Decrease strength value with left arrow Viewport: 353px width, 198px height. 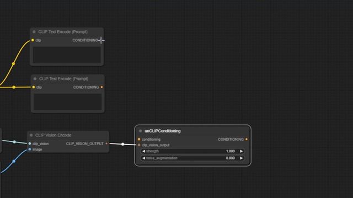click(143, 151)
